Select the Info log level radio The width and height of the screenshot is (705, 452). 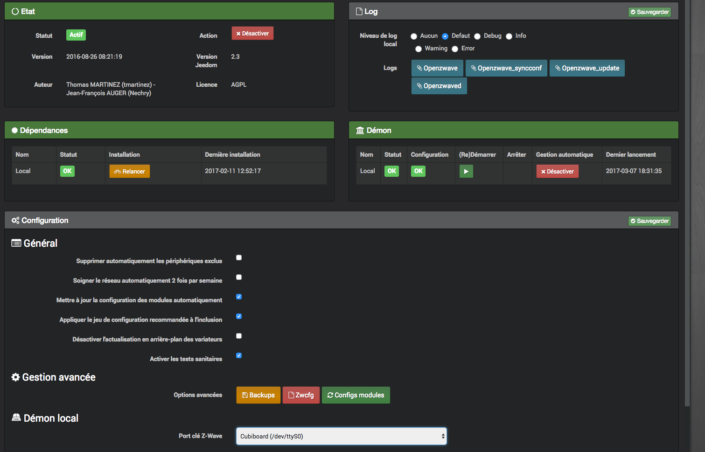509,36
